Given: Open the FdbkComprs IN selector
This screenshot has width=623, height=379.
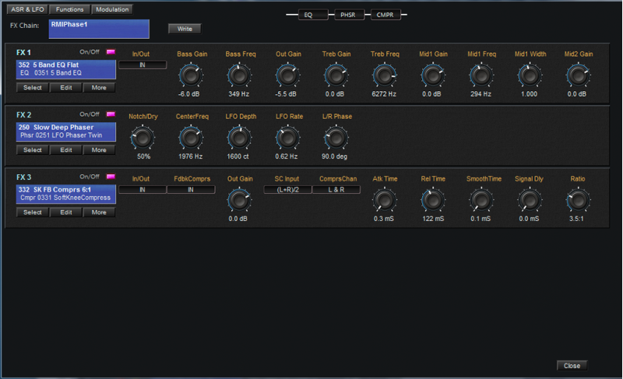Looking at the screenshot, I should point(191,190).
